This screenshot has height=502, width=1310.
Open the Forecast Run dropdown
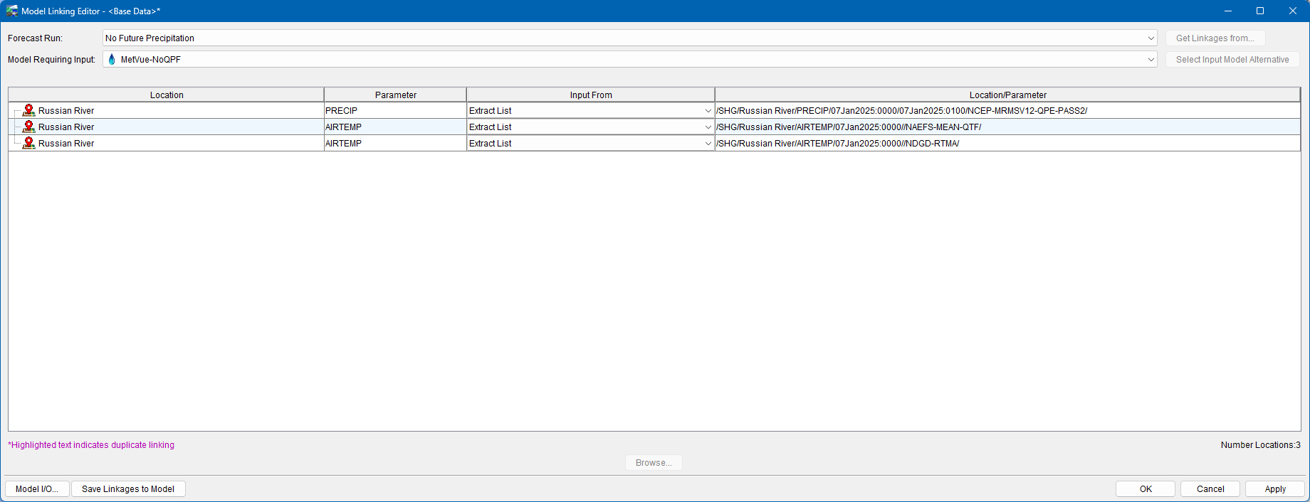click(x=1151, y=38)
